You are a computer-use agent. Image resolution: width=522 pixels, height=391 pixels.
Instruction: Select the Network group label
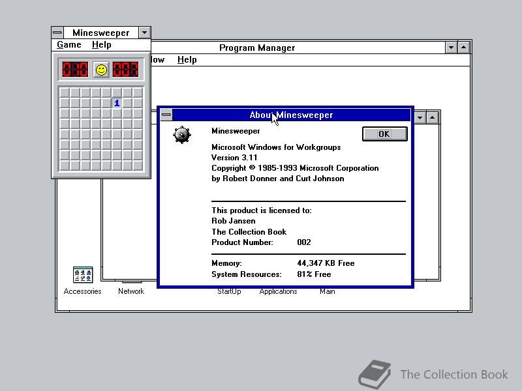[131, 291]
